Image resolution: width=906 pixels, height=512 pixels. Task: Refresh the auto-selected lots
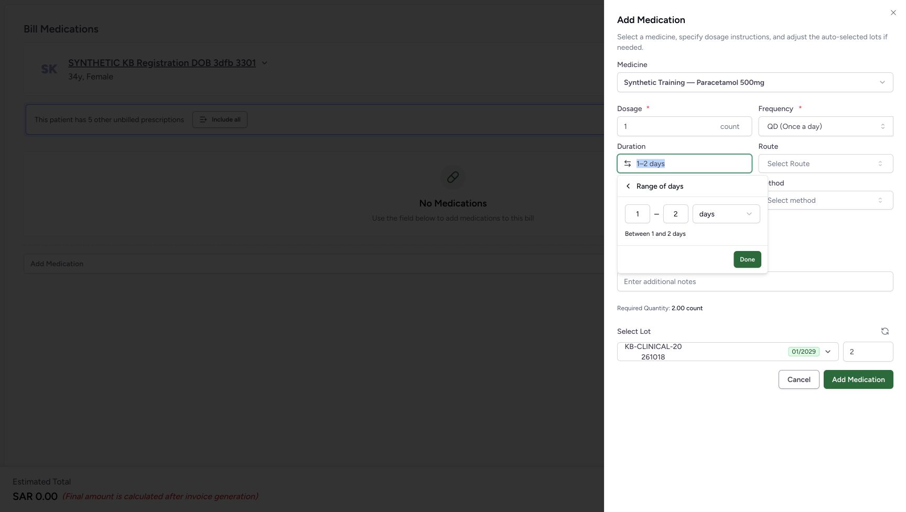tap(885, 331)
